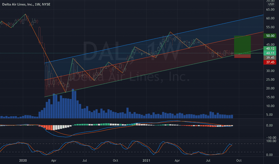Click the Jul label following 2020

click(84, 160)
